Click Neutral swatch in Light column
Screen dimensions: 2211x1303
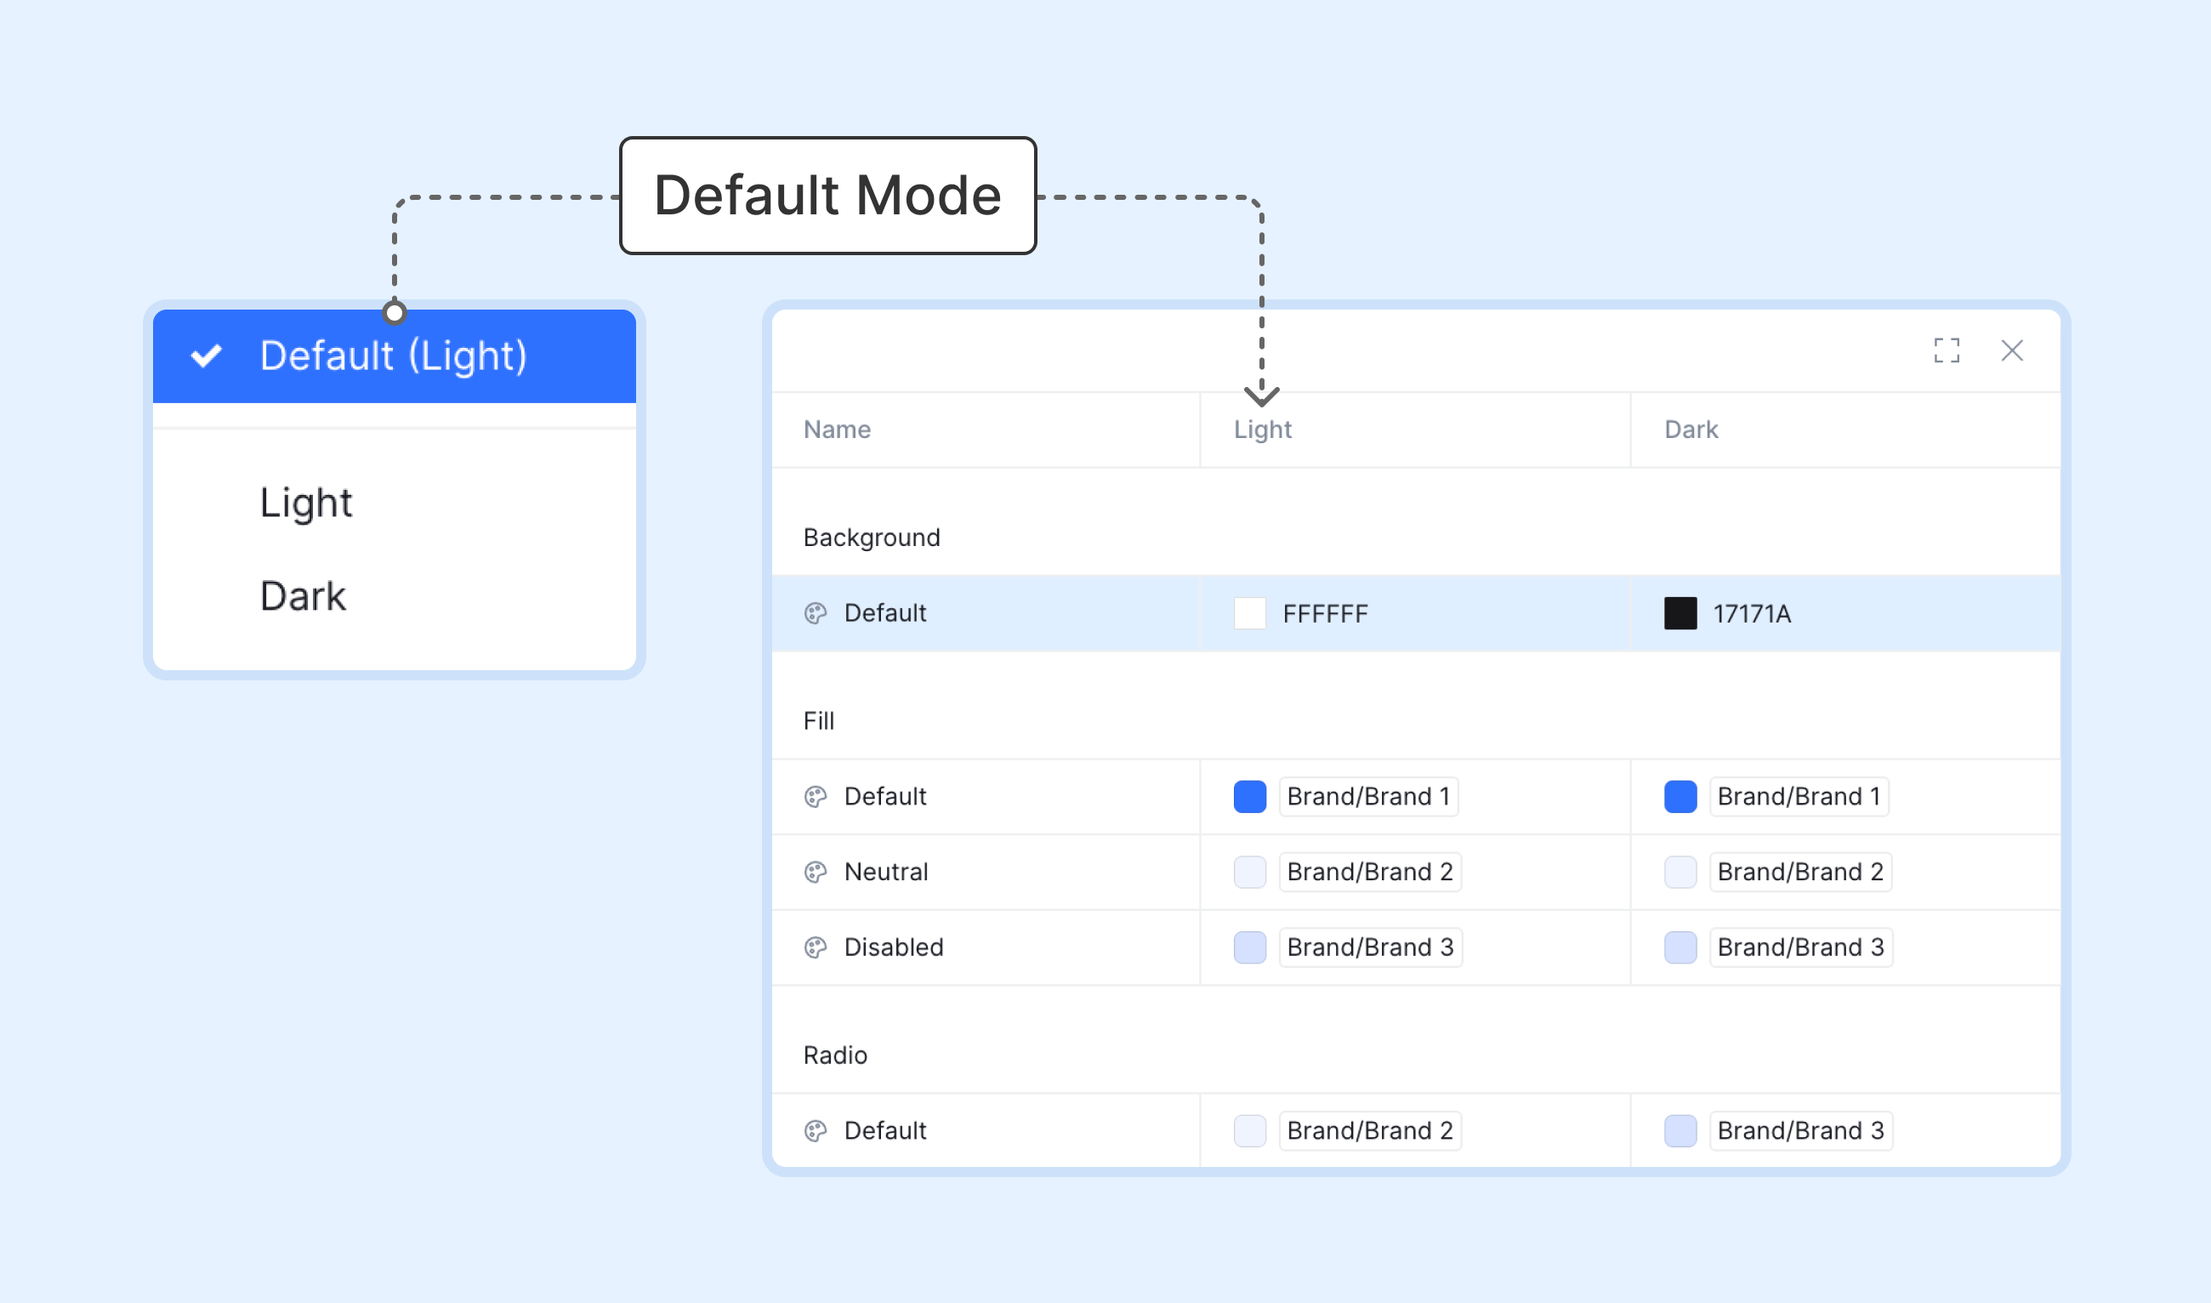[x=1249, y=872]
